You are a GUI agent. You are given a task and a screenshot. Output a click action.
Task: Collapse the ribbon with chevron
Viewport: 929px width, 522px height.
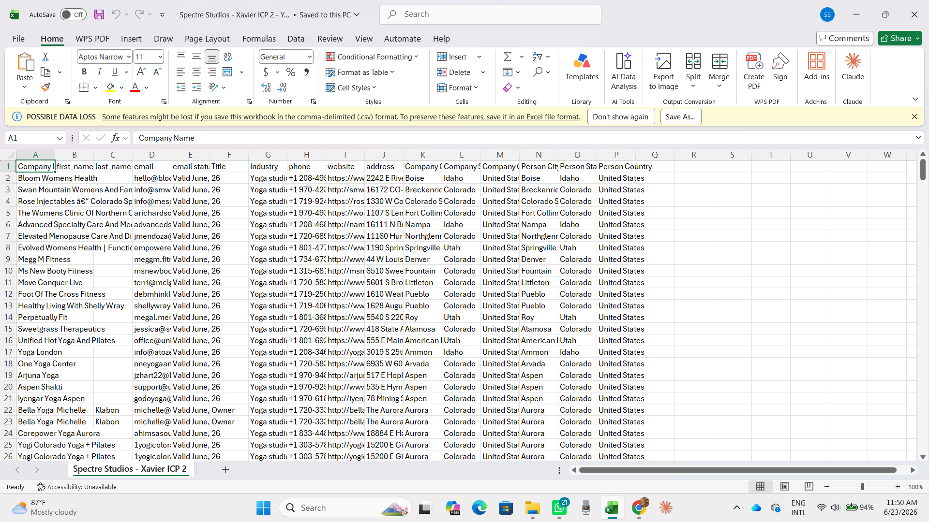pyautogui.click(x=915, y=99)
